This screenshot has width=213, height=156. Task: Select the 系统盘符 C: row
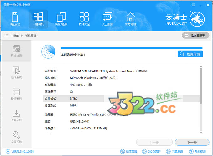[121, 92]
